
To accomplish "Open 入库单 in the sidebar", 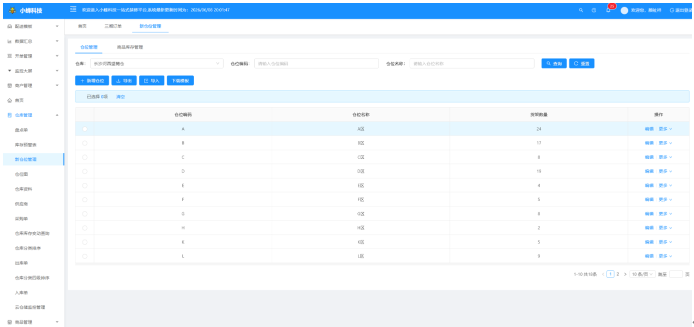I will [x=21, y=292].
